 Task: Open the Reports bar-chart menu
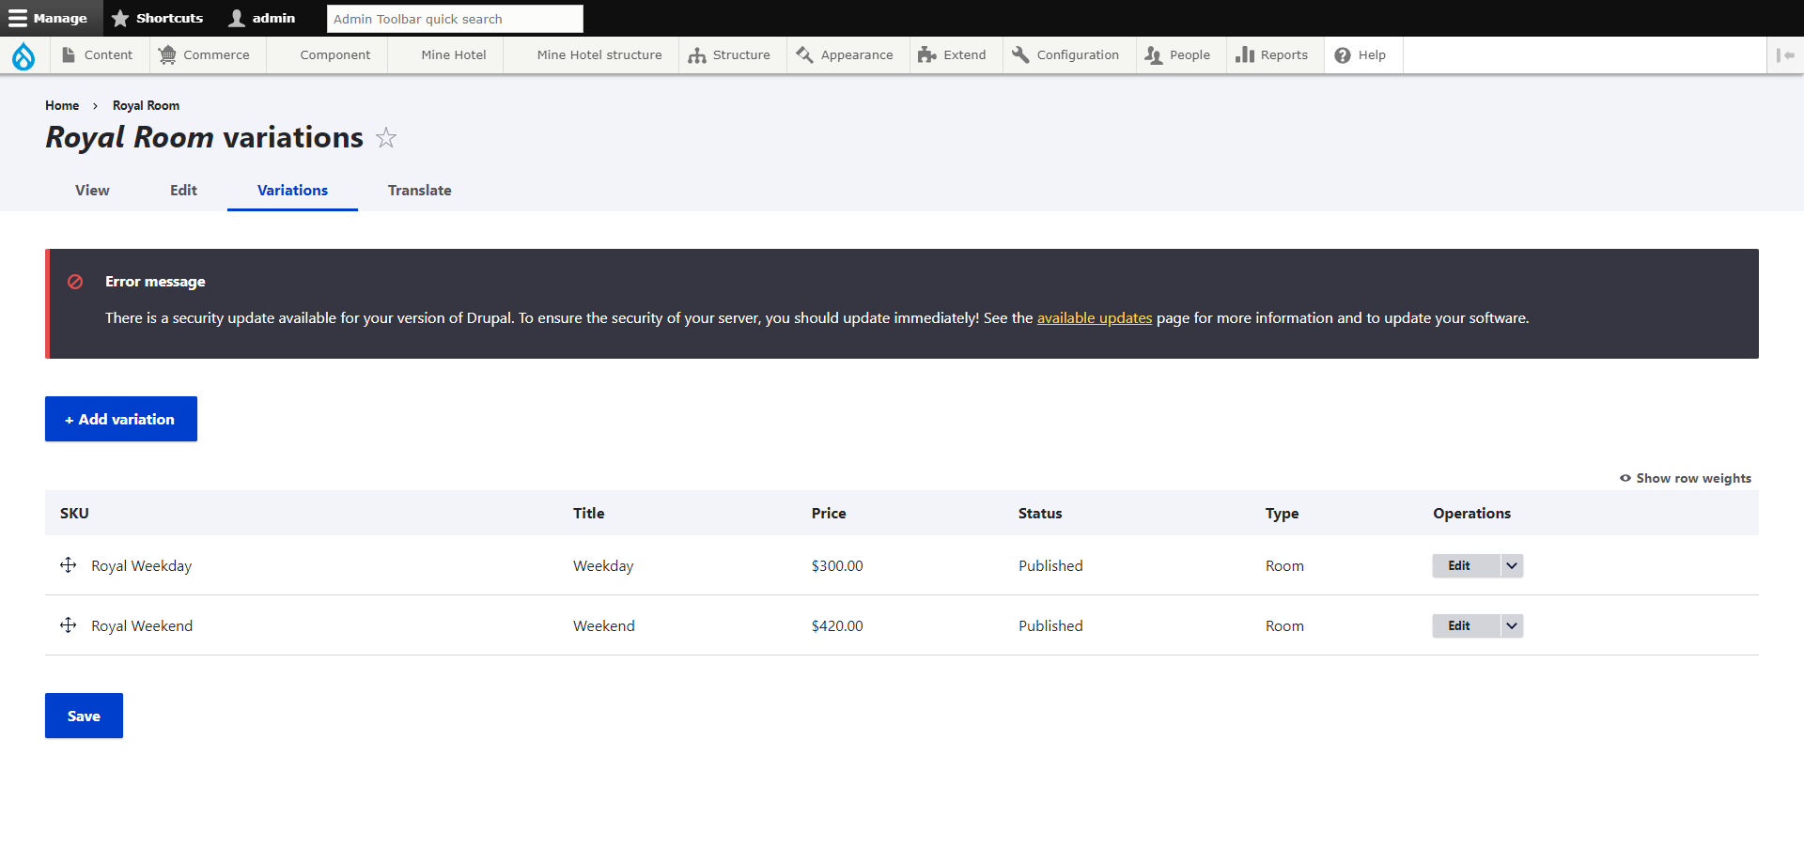[1272, 55]
